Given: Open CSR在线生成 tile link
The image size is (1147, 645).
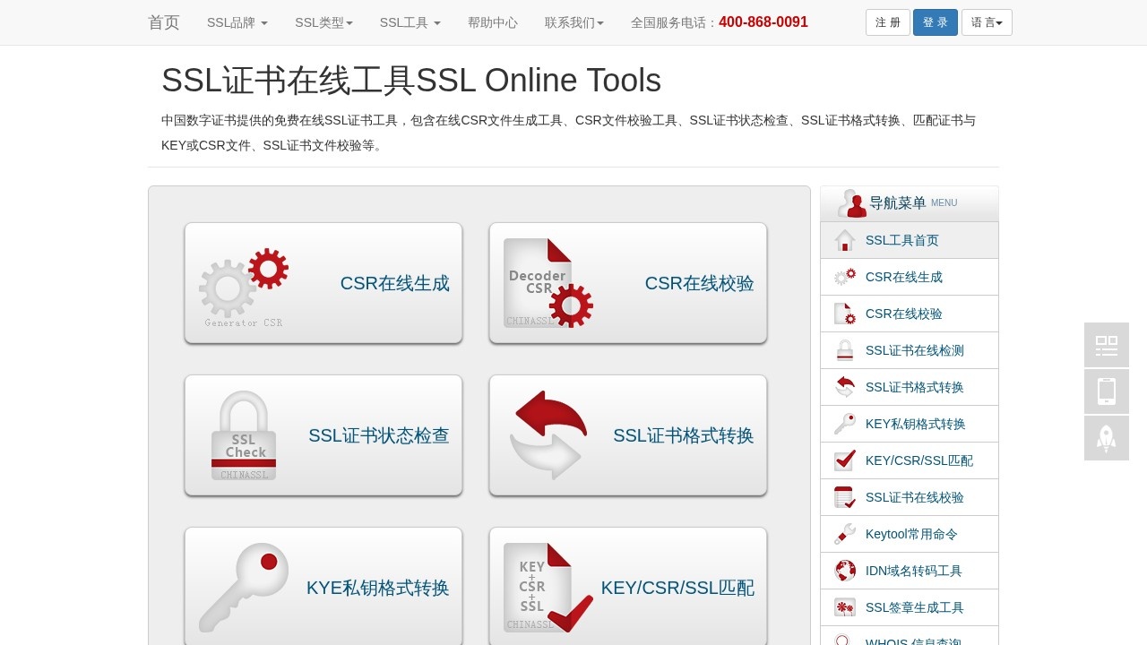Looking at the screenshot, I should point(323,283).
